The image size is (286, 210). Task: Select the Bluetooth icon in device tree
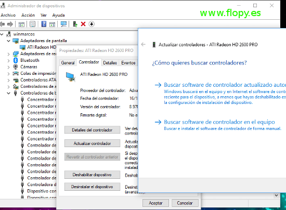(x=16, y=60)
